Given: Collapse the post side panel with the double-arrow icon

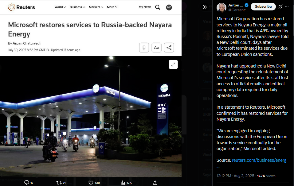Looking at the screenshot, I should coord(205,7).
